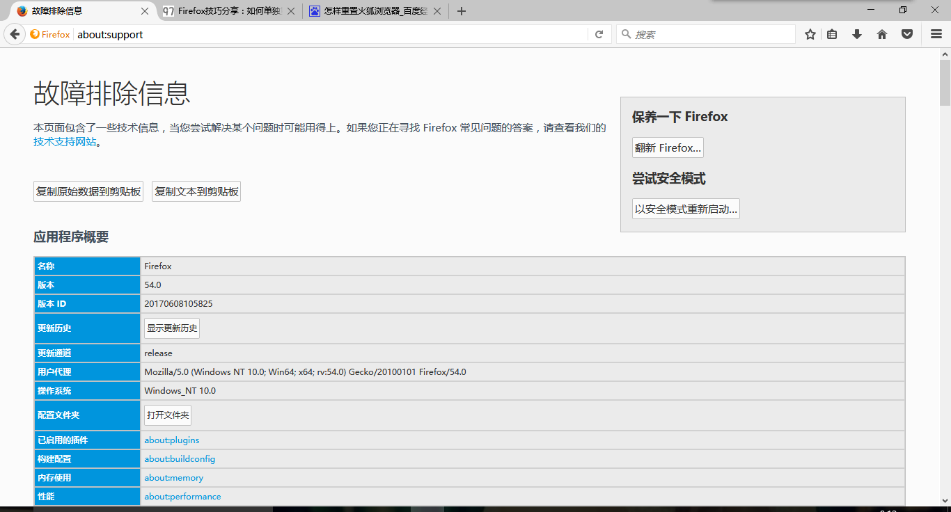Open a new tab with the plus button
951x512 pixels.
click(461, 10)
